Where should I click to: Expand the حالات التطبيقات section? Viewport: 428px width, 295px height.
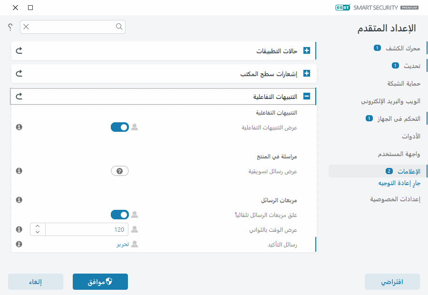[x=307, y=50]
